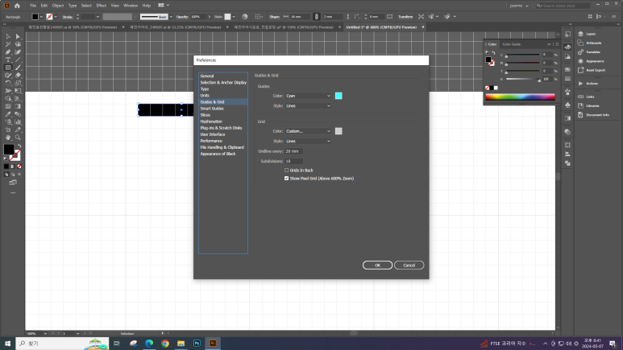
Task: Open the Layers panel
Action: tap(591, 34)
